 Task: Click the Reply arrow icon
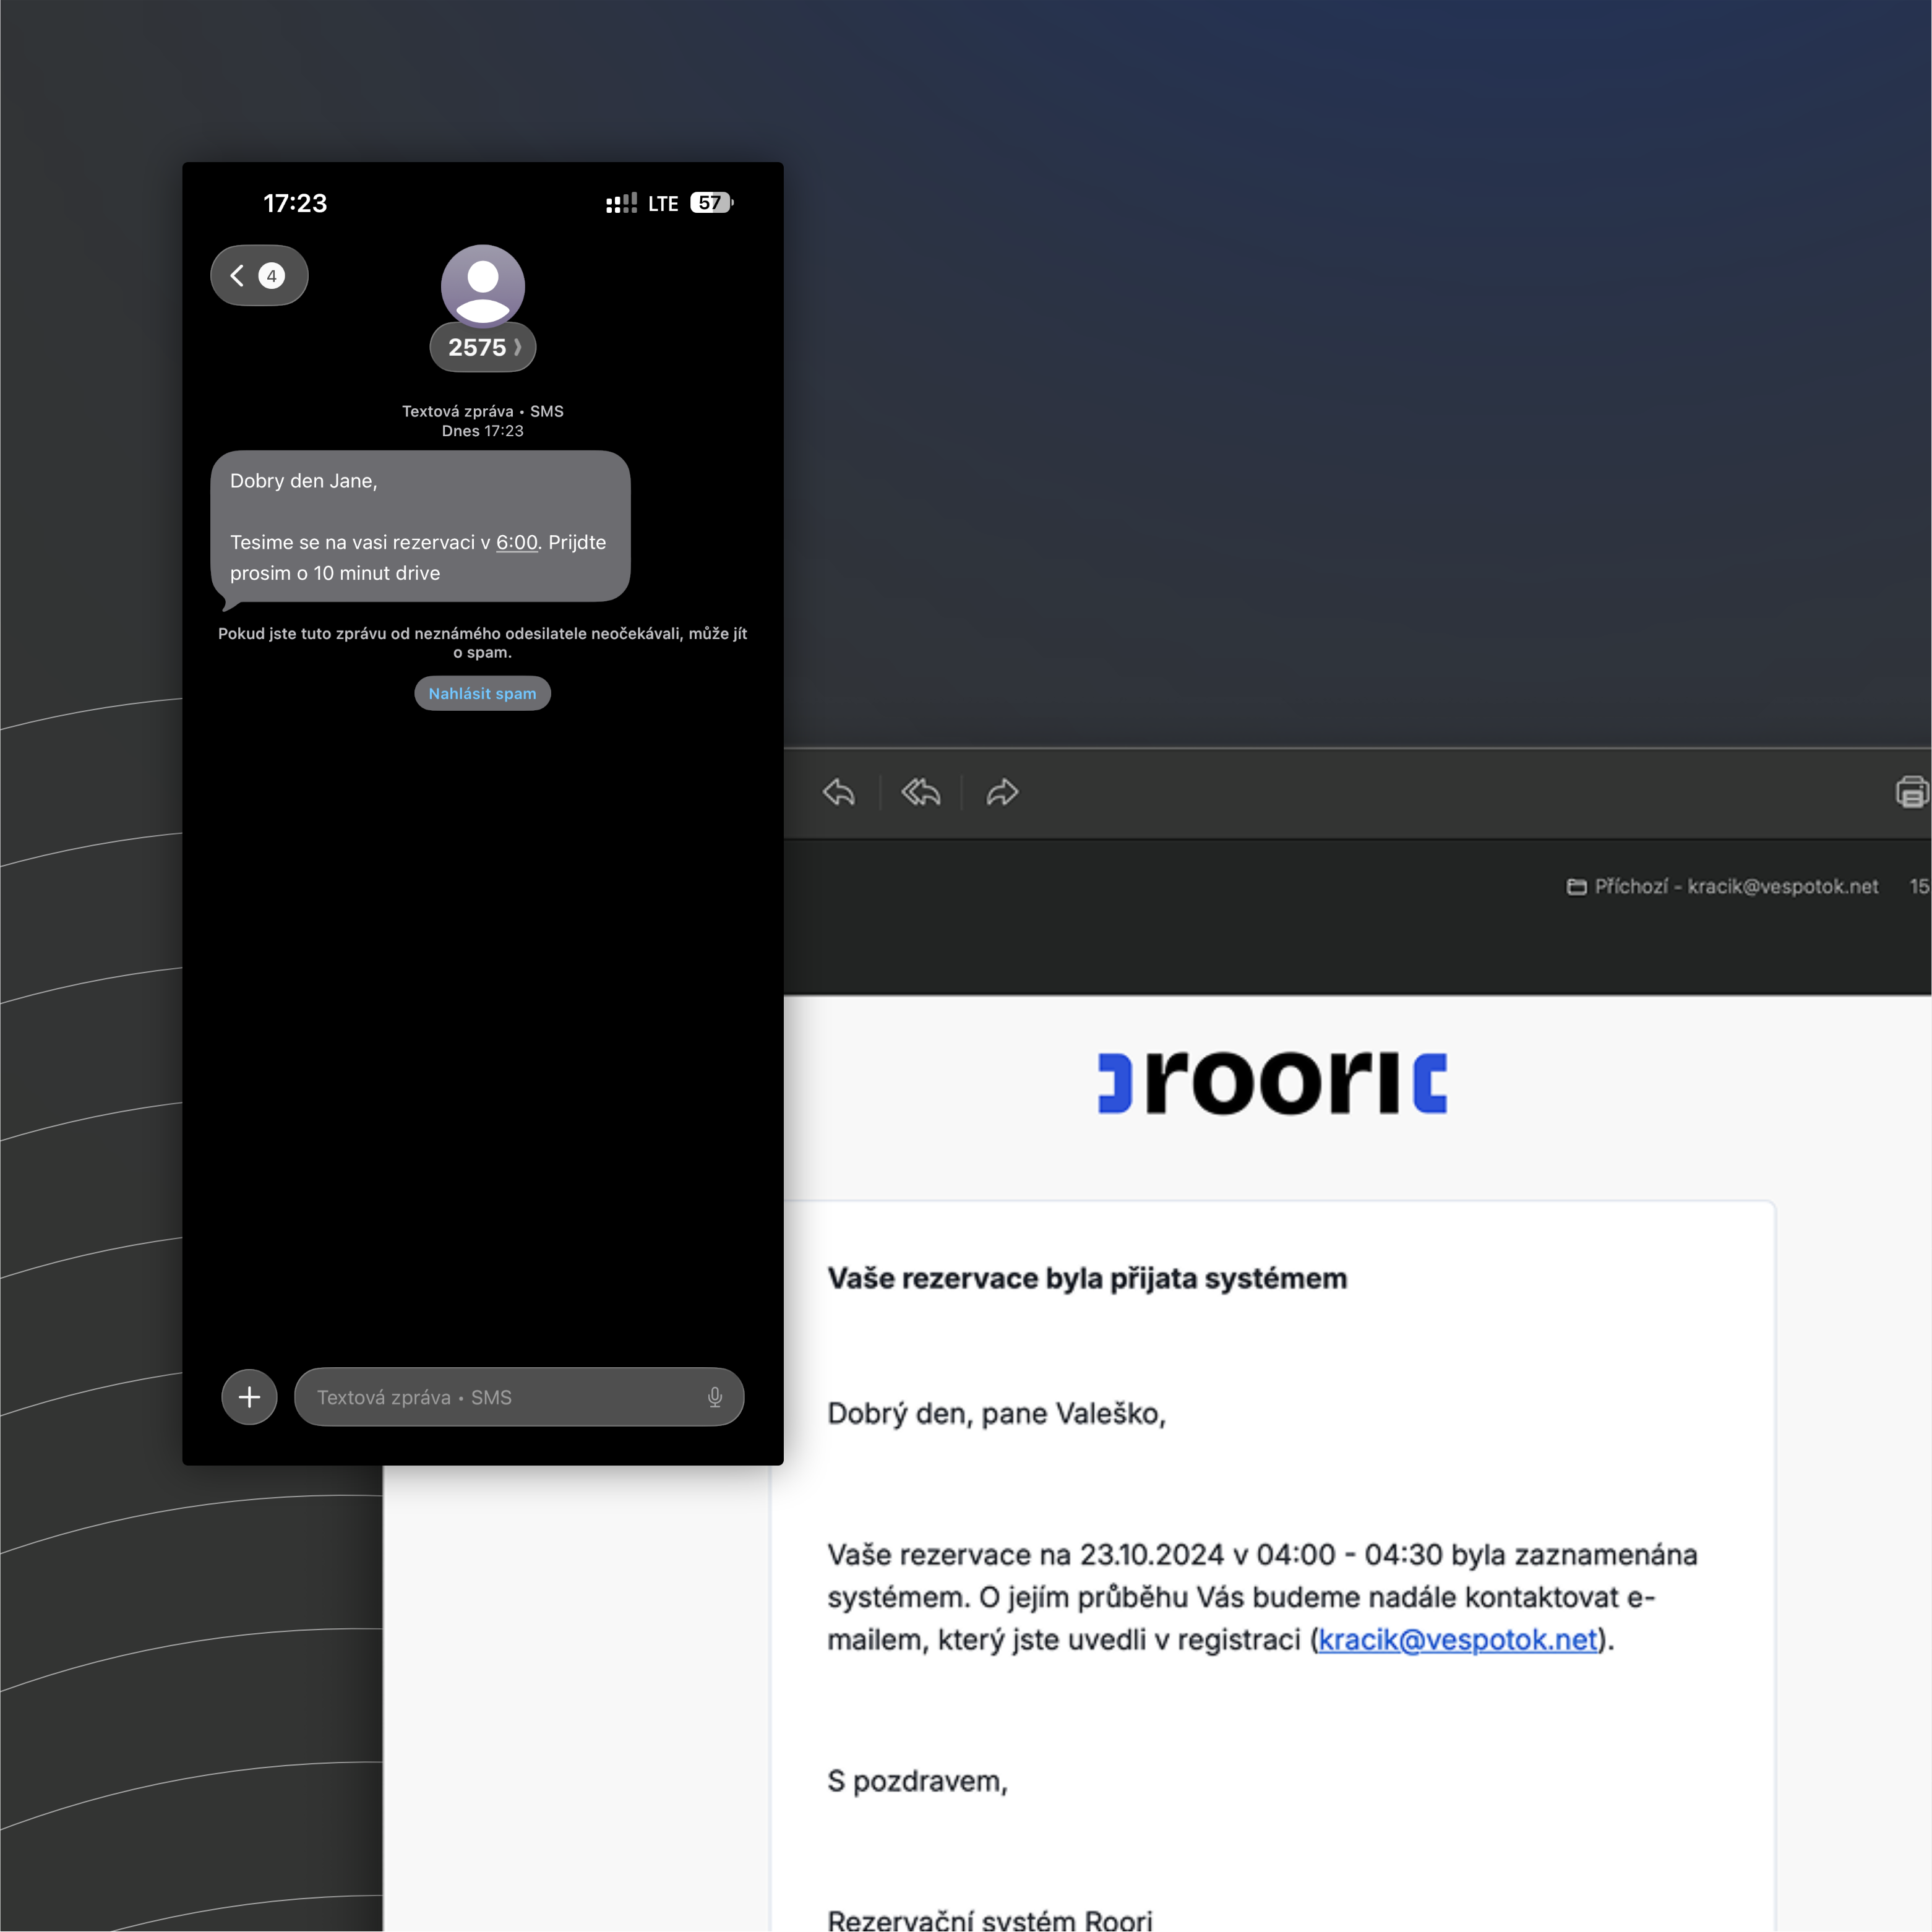point(838,793)
